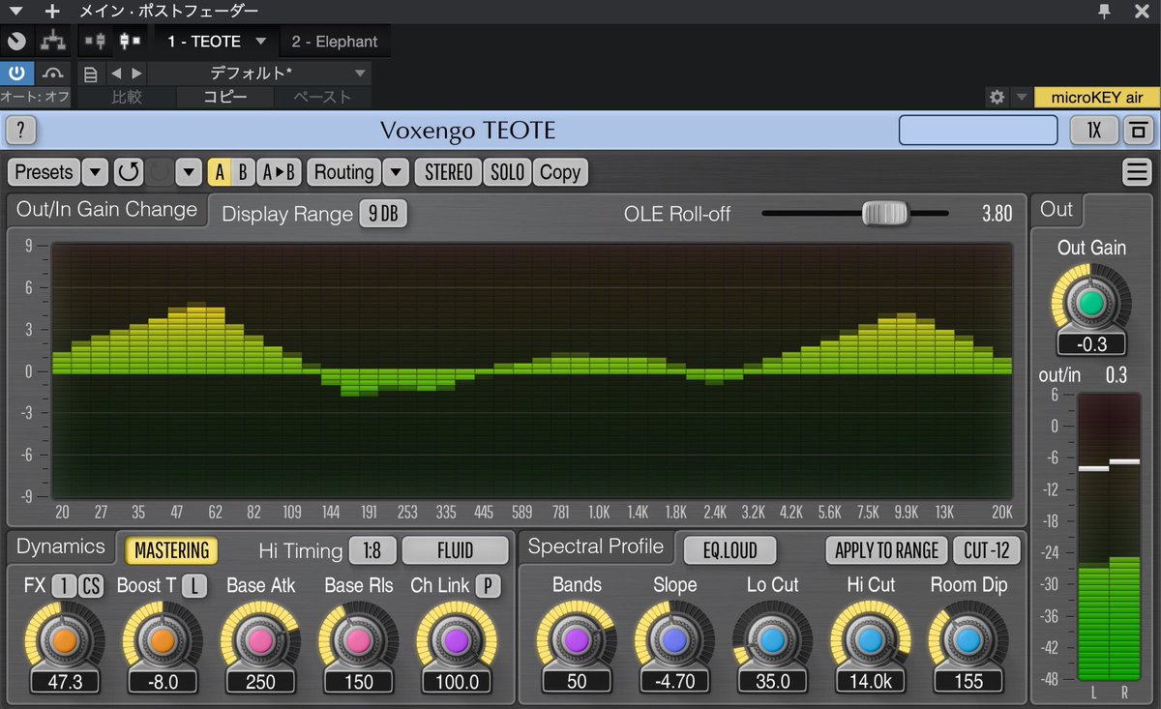Toggle the APPLY TO RANGE button
This screenshot has height=709, width=1161.
[886, 550]
